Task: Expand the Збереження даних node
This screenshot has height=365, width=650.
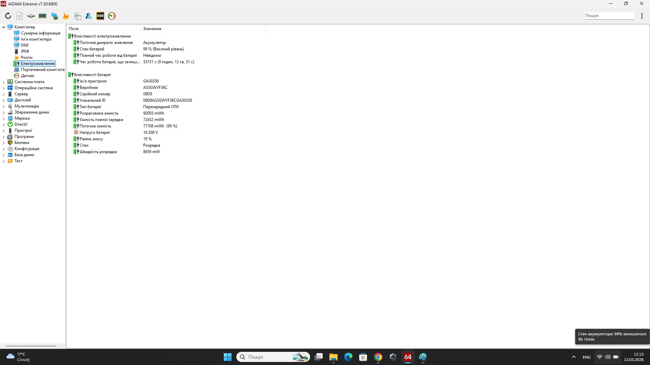Action: pos(4,112)
